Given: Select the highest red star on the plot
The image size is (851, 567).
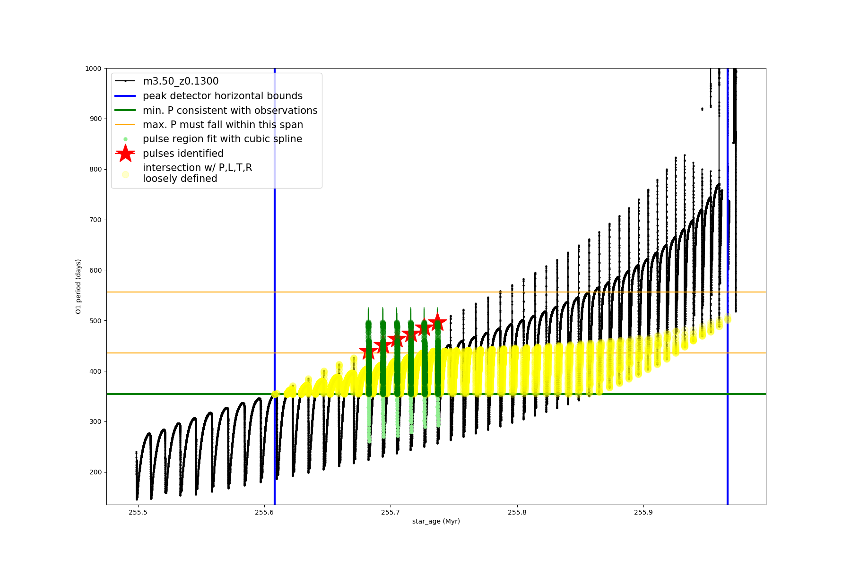Looking at the screenshot, I should click(x=437, y=322).
